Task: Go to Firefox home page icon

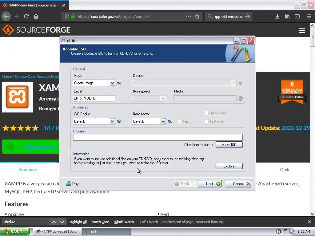Action: pyautogui.click(x=36, y=17)
